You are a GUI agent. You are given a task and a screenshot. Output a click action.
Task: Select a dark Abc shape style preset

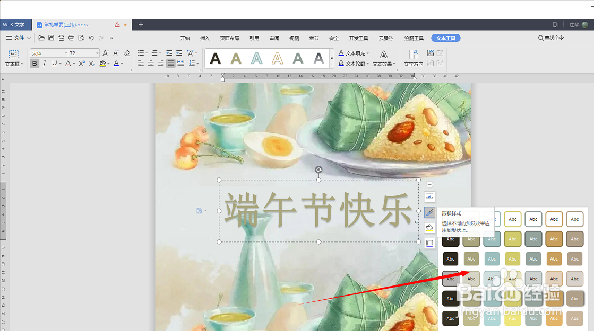point(451,318)
